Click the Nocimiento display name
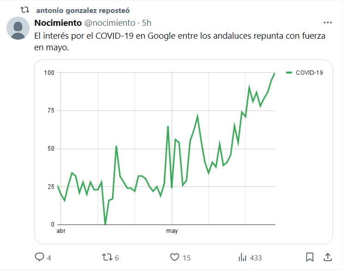345x271 pixels. 58,23
